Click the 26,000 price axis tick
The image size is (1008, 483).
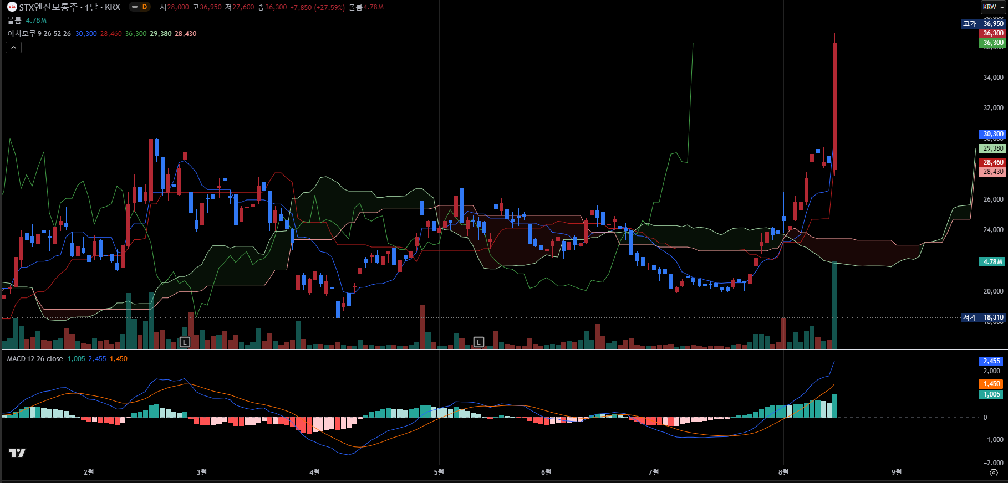click(x=993, y=199)
